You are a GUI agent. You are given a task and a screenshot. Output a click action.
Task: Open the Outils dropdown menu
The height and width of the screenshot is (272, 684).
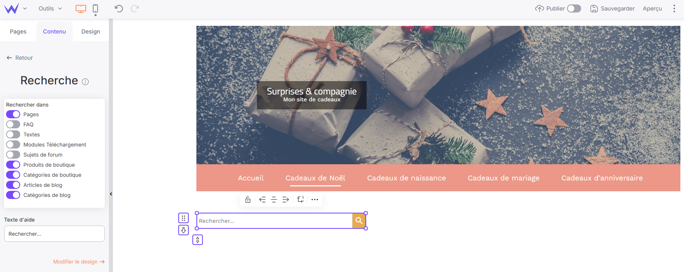[x=50, y=8]
